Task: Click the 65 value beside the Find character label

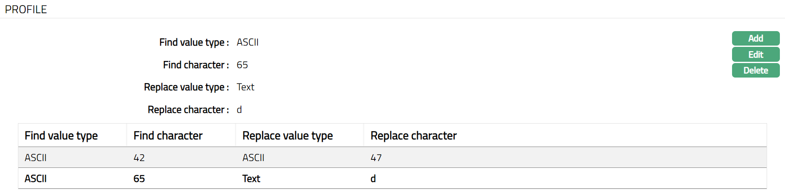Action: (242, 65)
